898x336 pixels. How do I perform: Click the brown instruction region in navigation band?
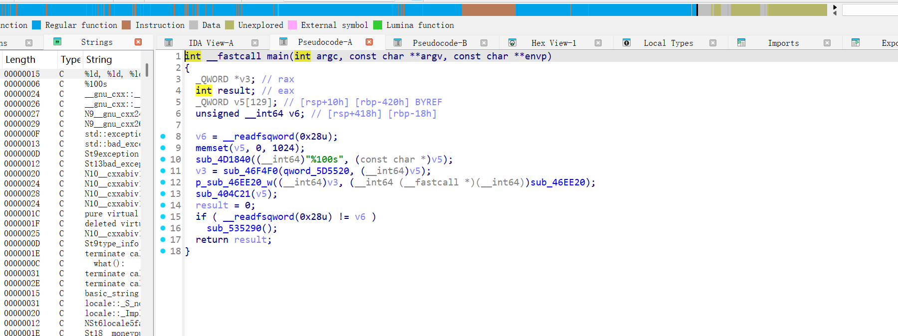pyautogui.click(x=488, y=10)
